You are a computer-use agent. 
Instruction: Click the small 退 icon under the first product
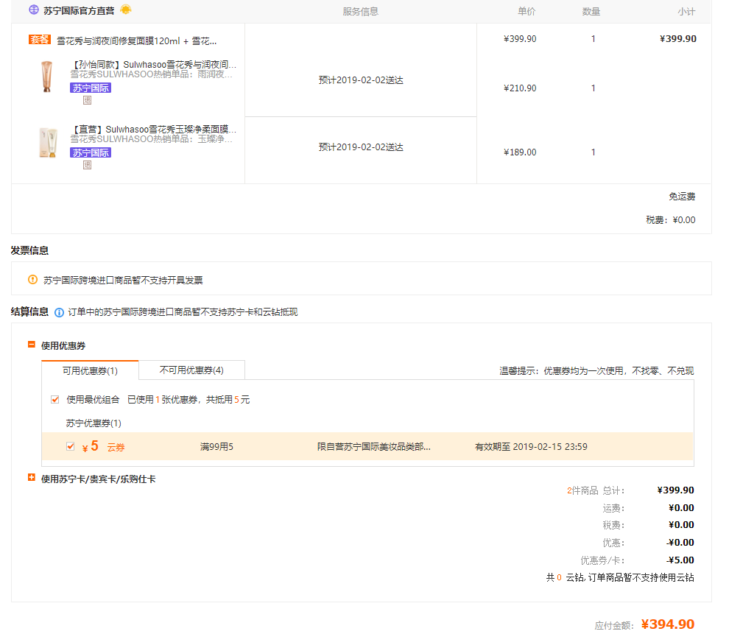pos(87,100)
